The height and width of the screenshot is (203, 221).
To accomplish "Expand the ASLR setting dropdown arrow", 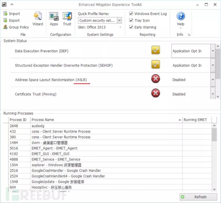I will click(x=213, y=80).
